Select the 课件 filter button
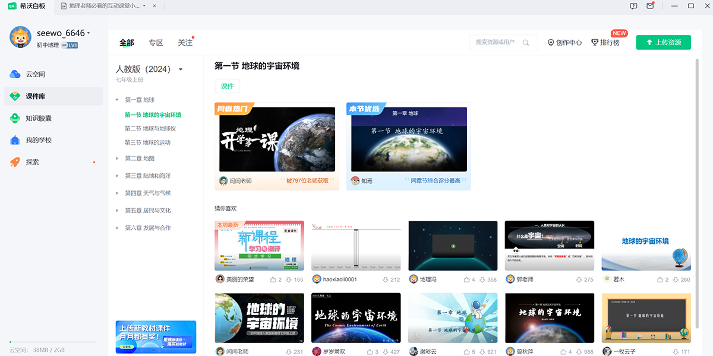The width and height of the screenshot is (713, 356). (227, 86)
